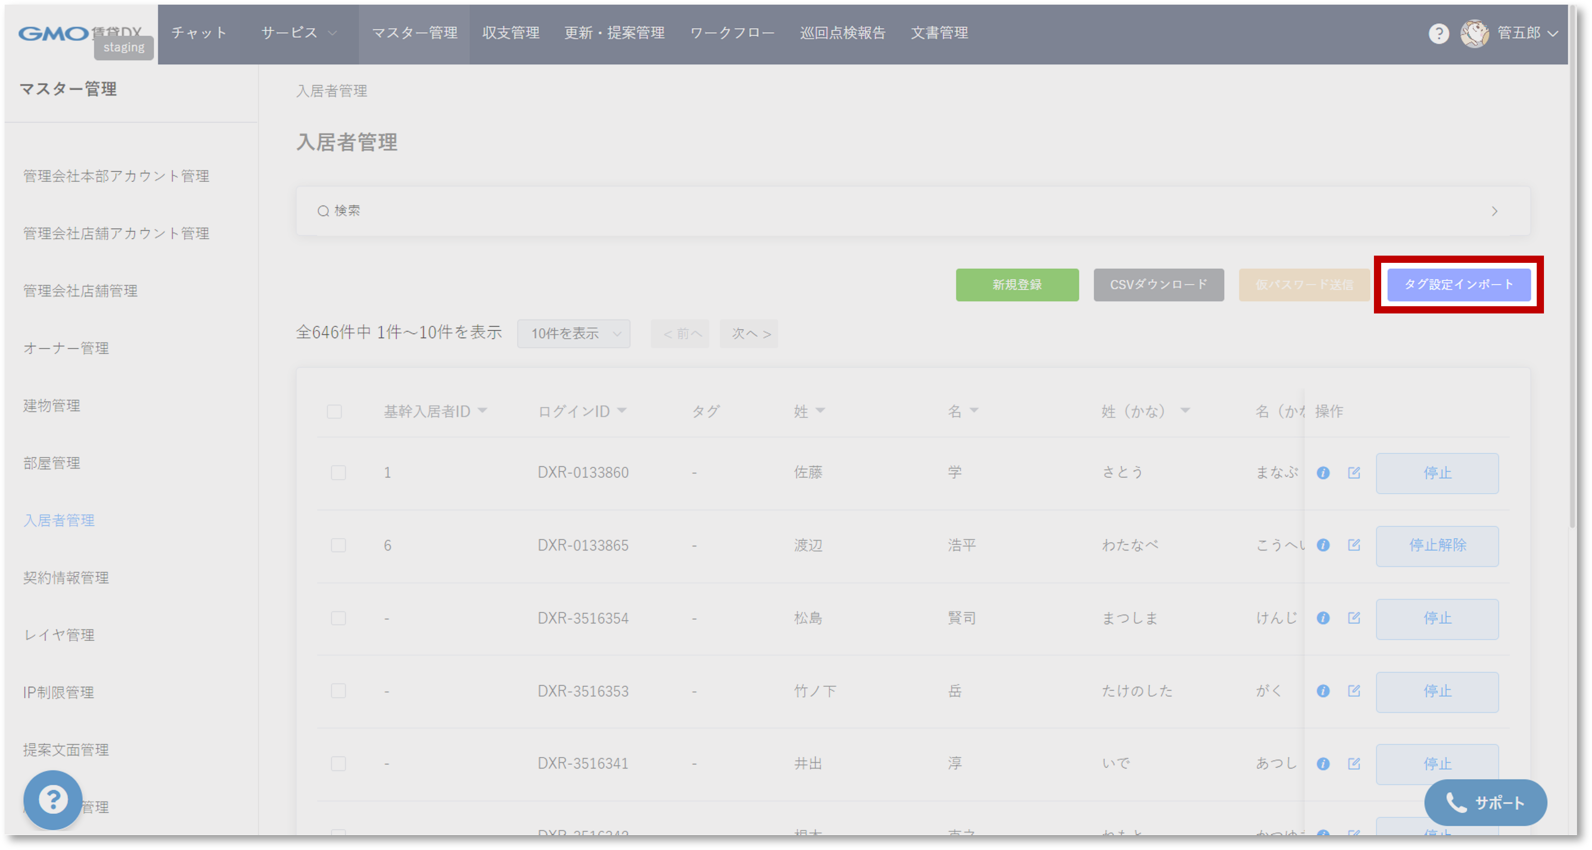1592x850 pixels.
Task: Check the row checkbox for DXR-0133860
Action: coord(338,473)
